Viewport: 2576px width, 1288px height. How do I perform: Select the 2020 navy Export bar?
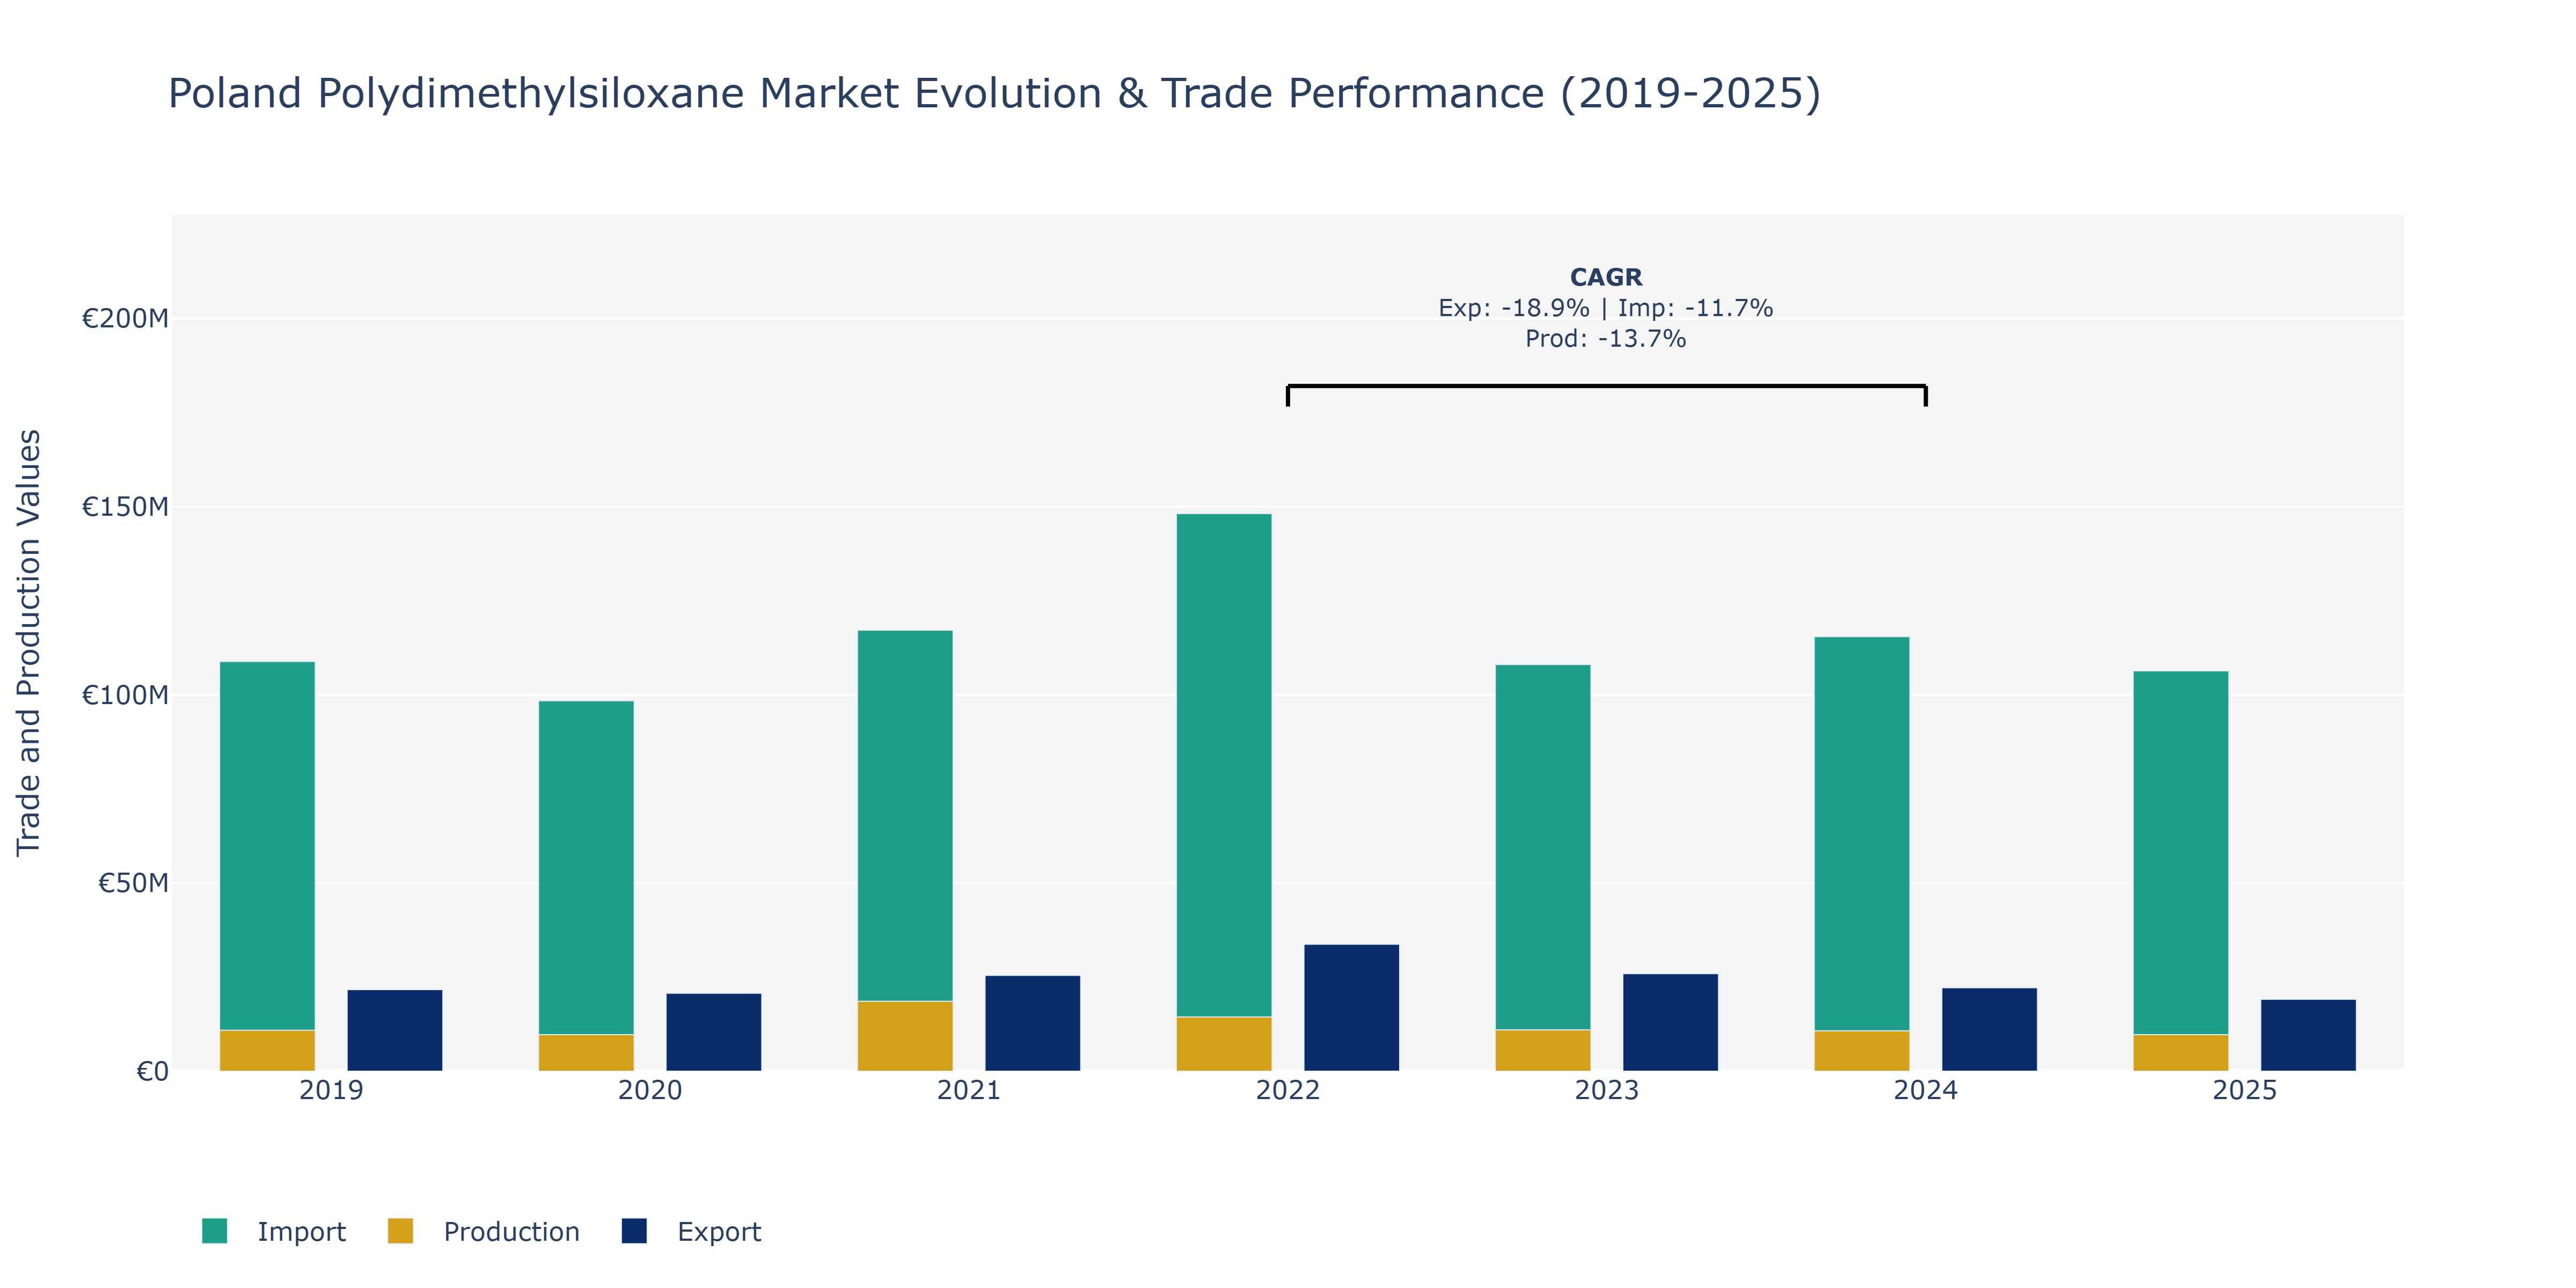click(x=714, y=1032)
